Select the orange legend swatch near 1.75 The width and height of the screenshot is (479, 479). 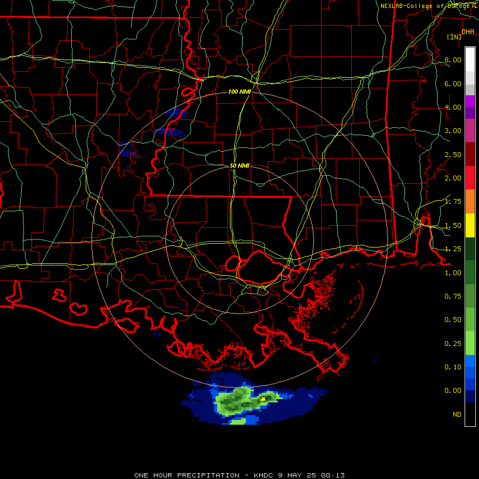click(x=470, y=201)
